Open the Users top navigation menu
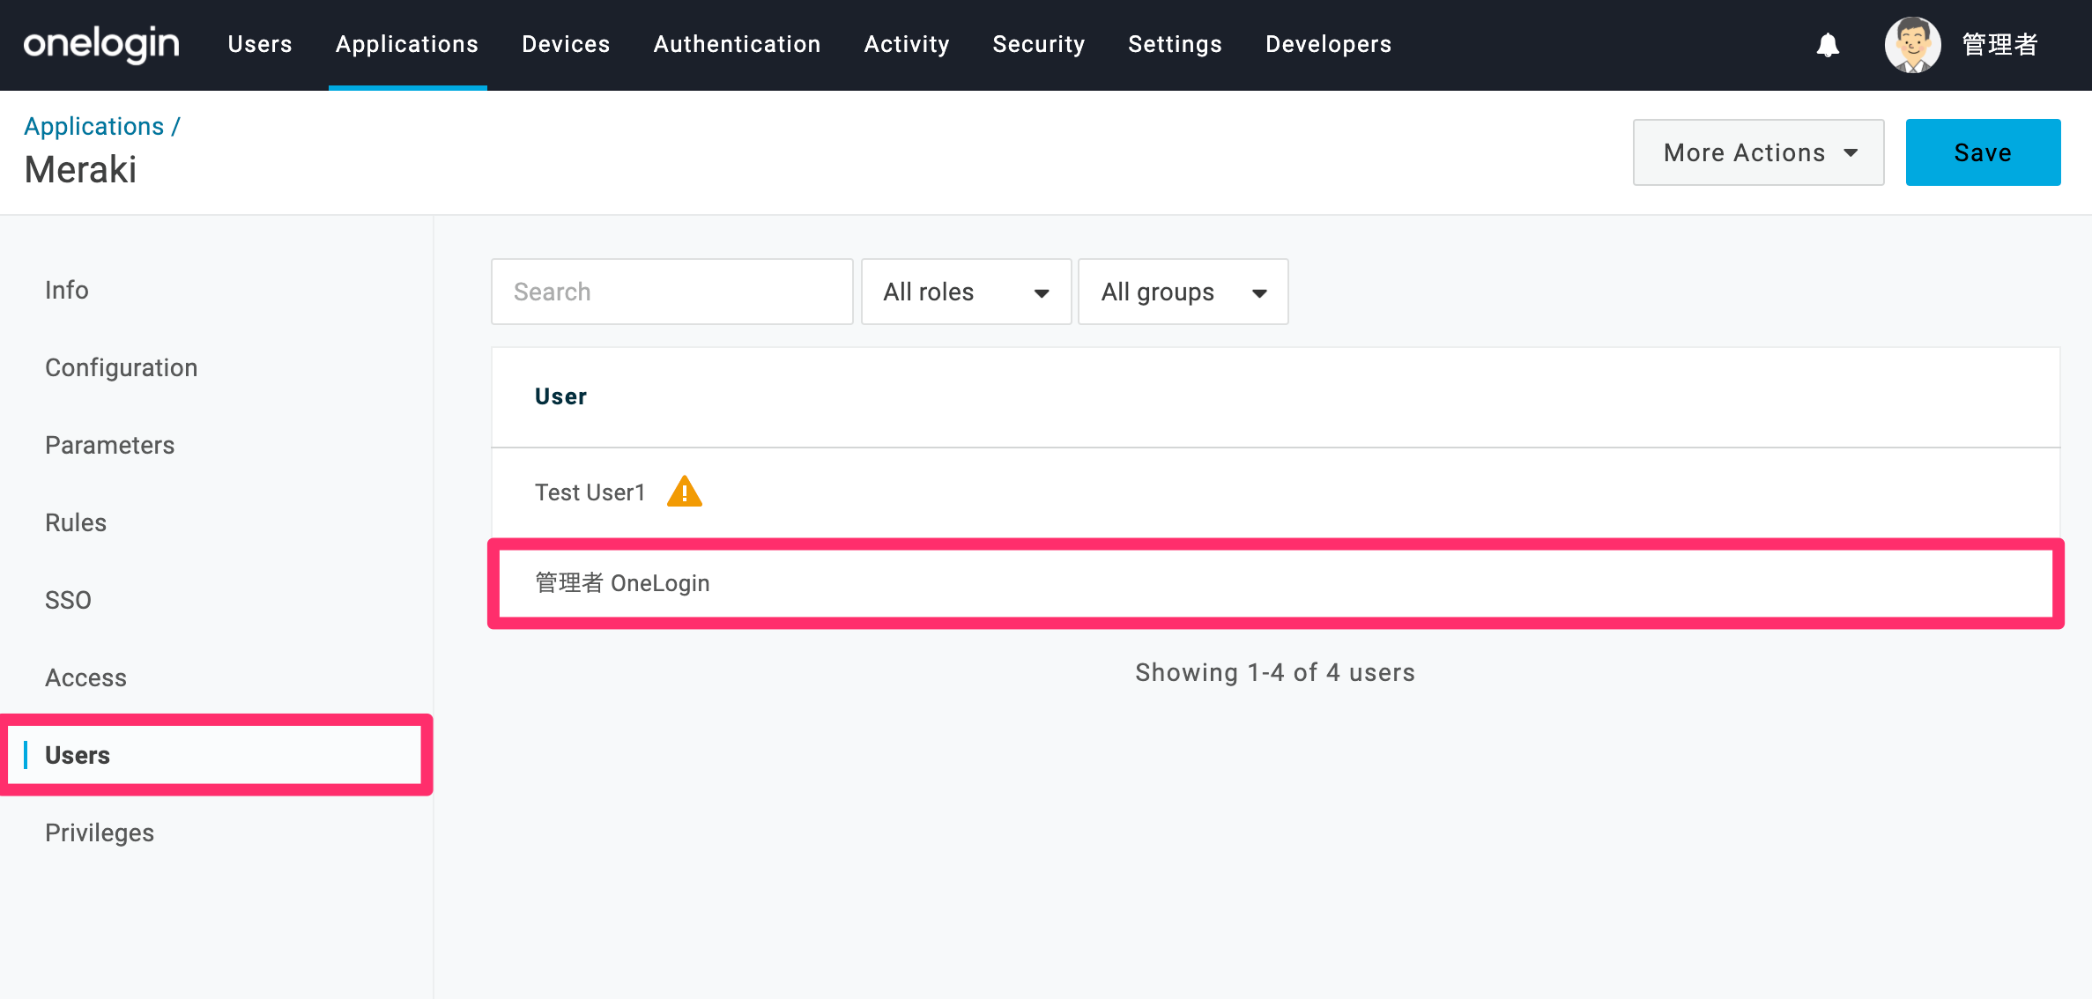The image size is (2092, 999). coord(259,44)
